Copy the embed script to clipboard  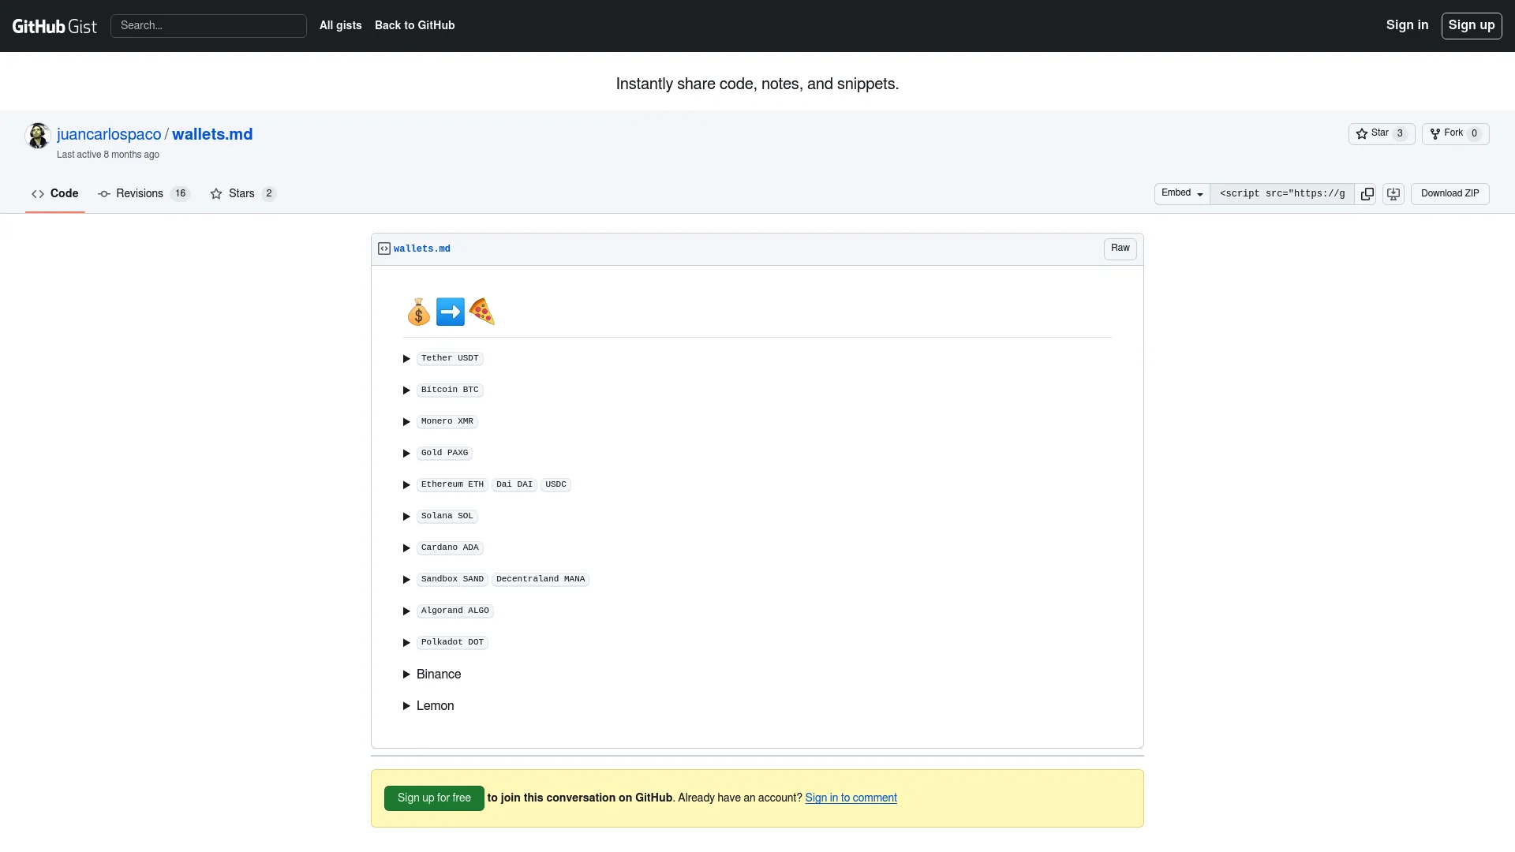click(x=1367, y=194)
